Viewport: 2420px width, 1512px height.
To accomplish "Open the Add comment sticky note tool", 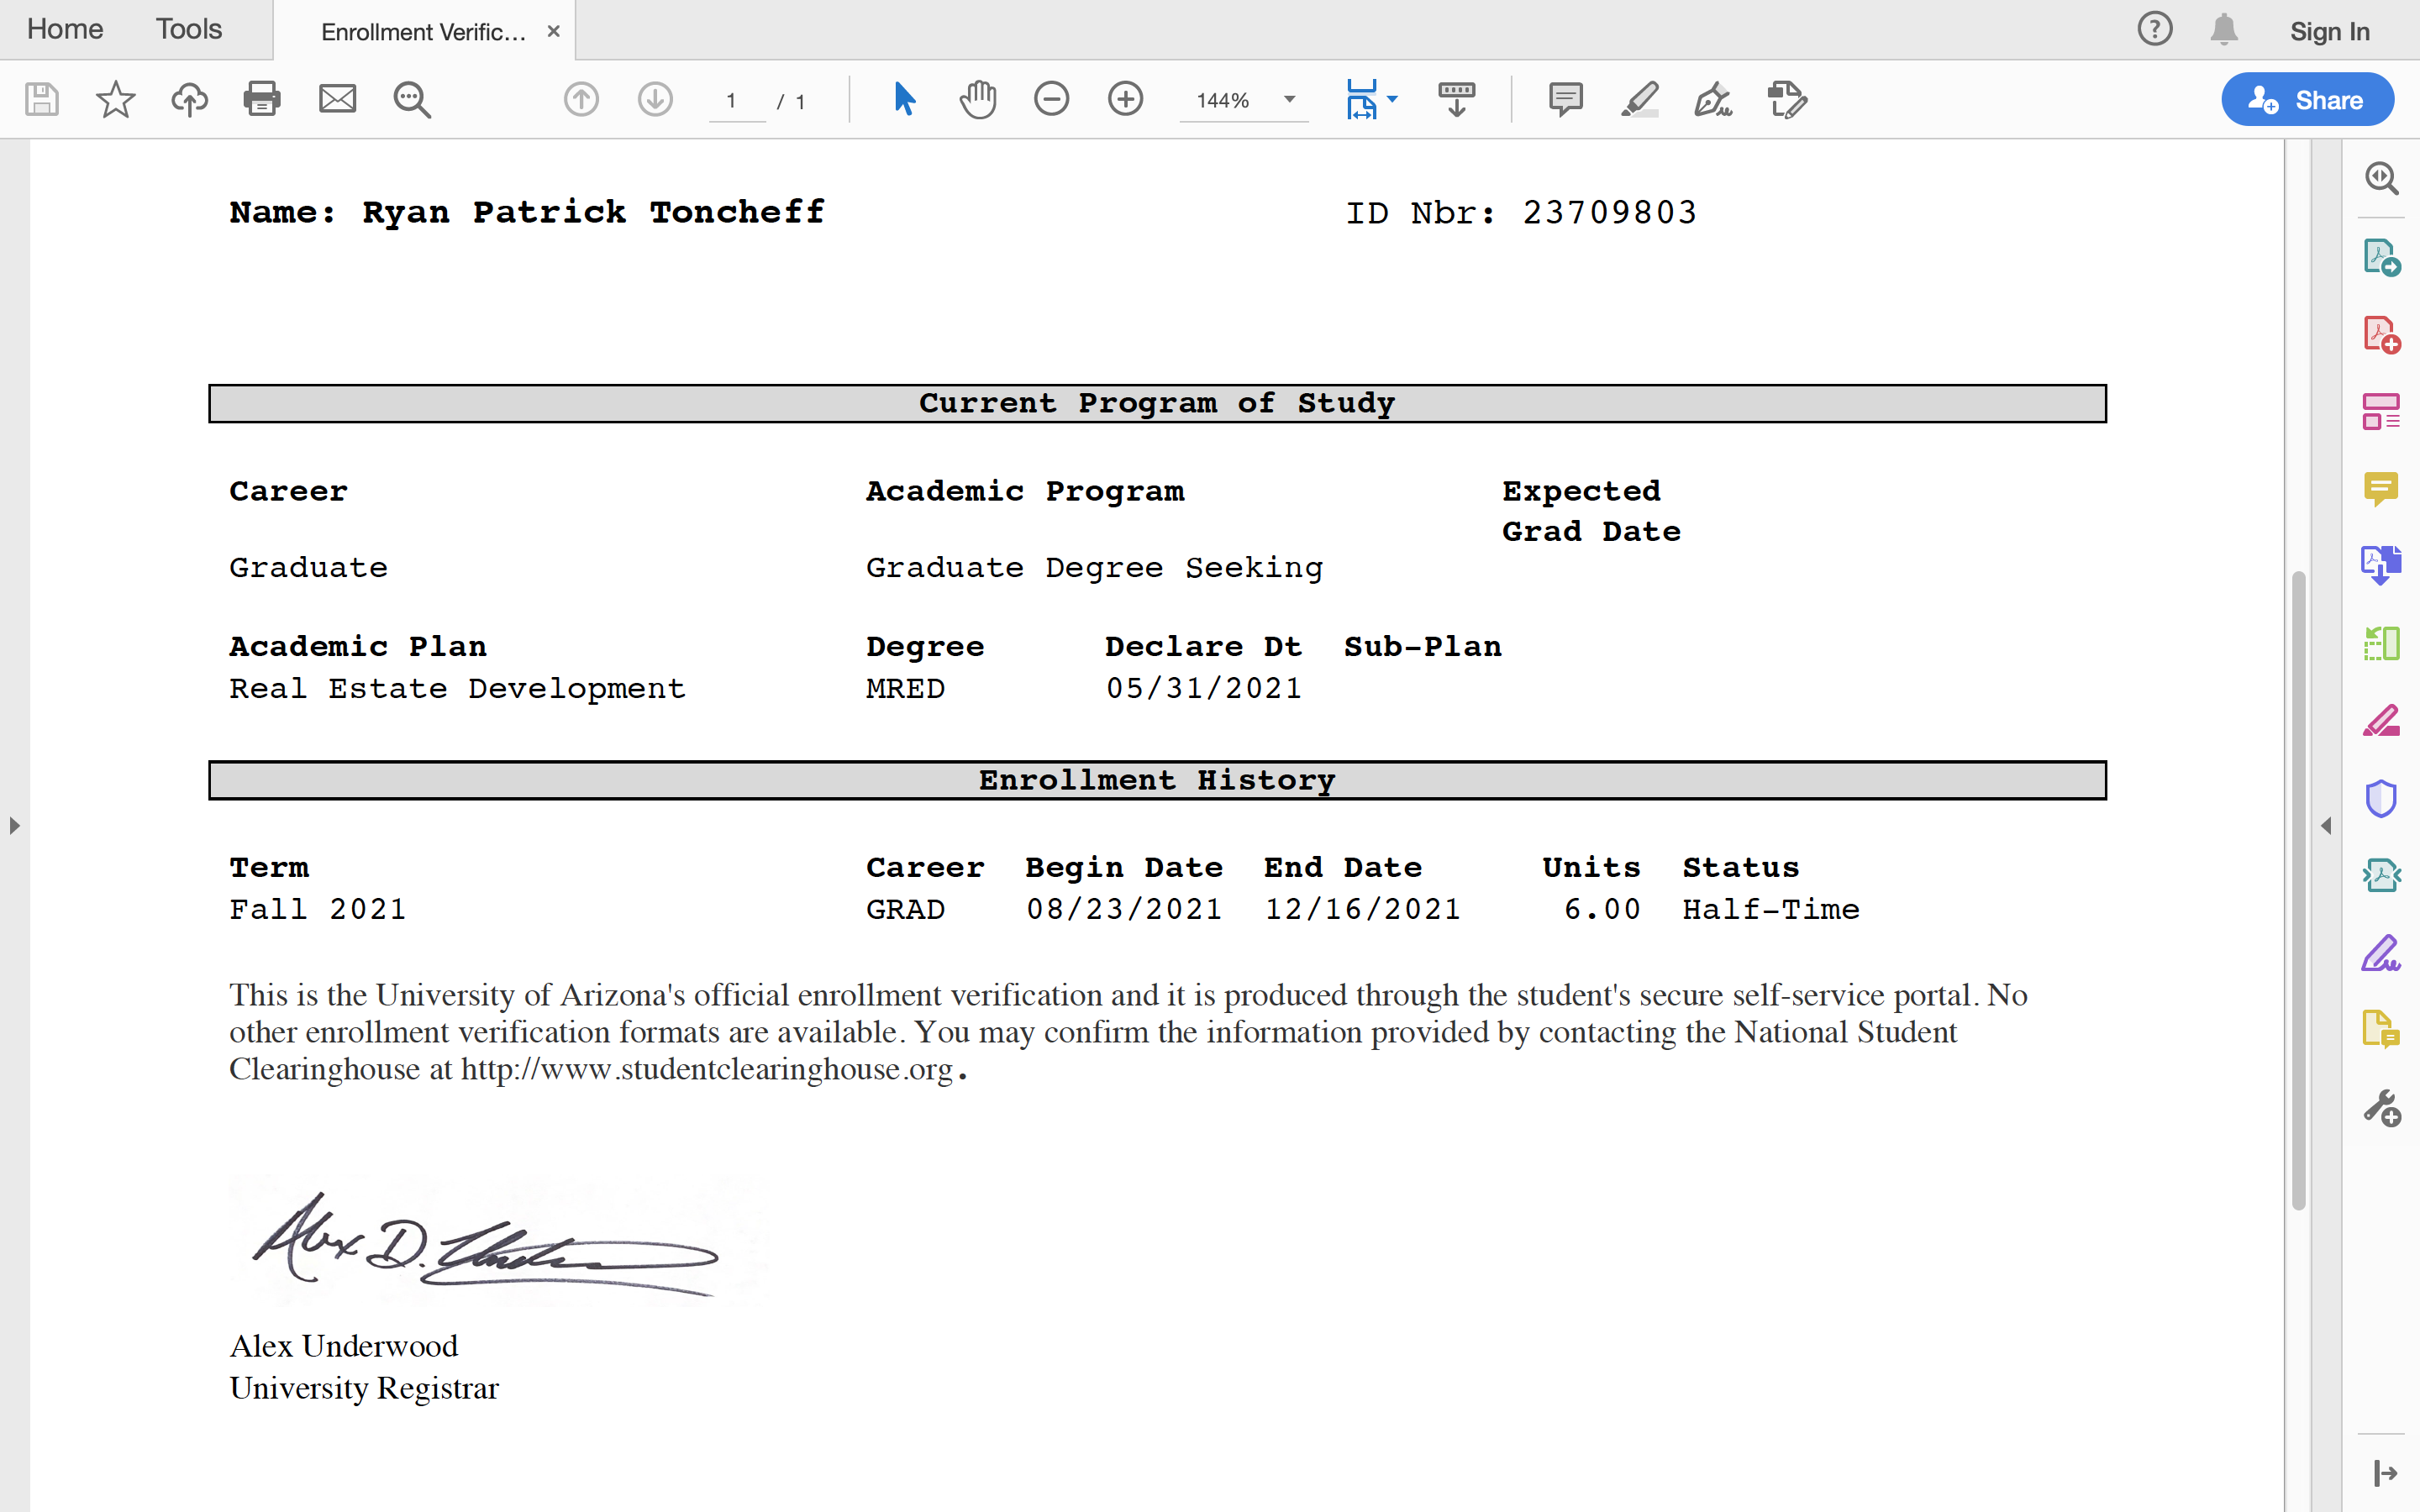I will click(1565, 99).
